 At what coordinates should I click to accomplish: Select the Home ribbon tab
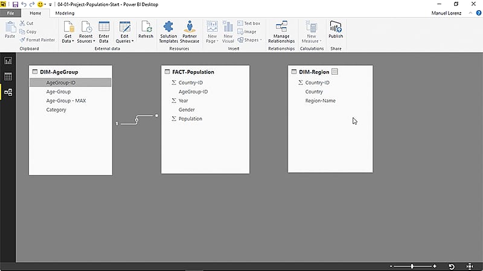[36, 13]
